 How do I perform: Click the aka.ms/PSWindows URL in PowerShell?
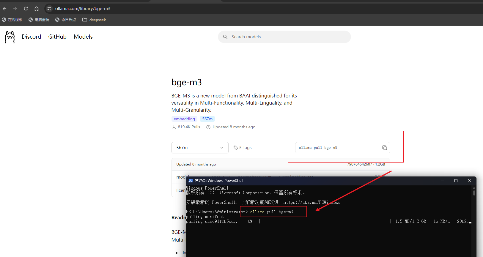pos(312,202)
